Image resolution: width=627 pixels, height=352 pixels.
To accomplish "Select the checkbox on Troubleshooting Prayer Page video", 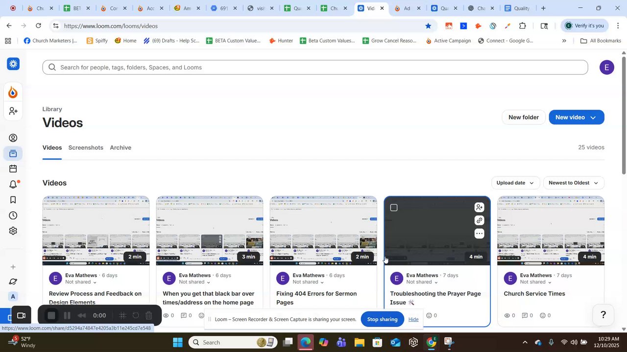I will tap(394, 208).
